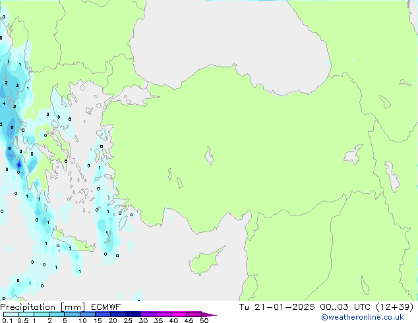Click the date 'Tu 21-01-2025' text

[277, 307]
